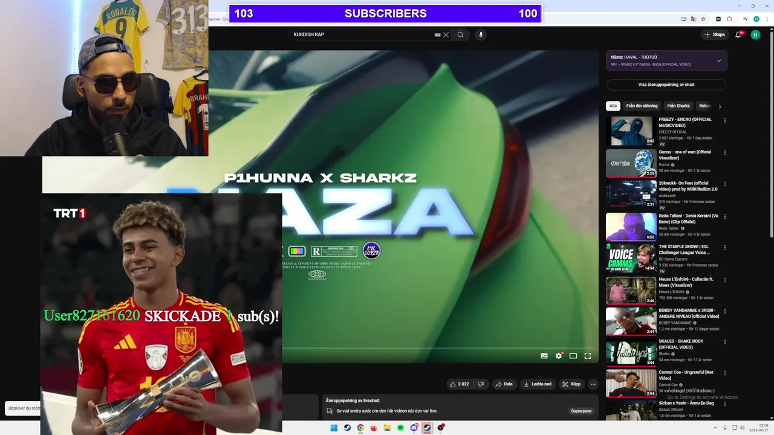Open options for BOBBY VANDAMME video
Screen dimensions: 774x435
(725, 311)
